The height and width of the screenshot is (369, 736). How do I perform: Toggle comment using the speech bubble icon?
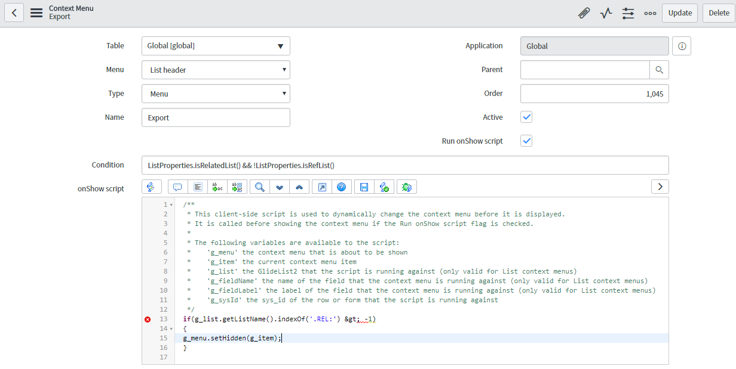(x=177, y=187)
